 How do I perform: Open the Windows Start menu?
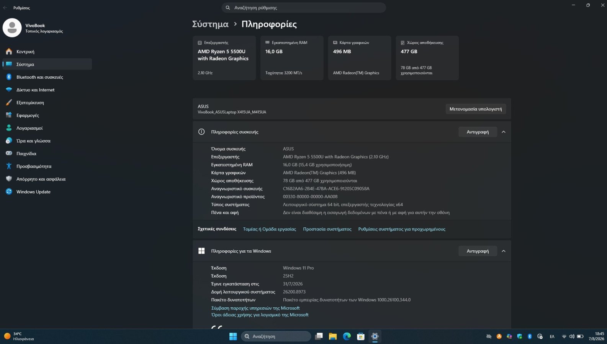pos(233,336)
